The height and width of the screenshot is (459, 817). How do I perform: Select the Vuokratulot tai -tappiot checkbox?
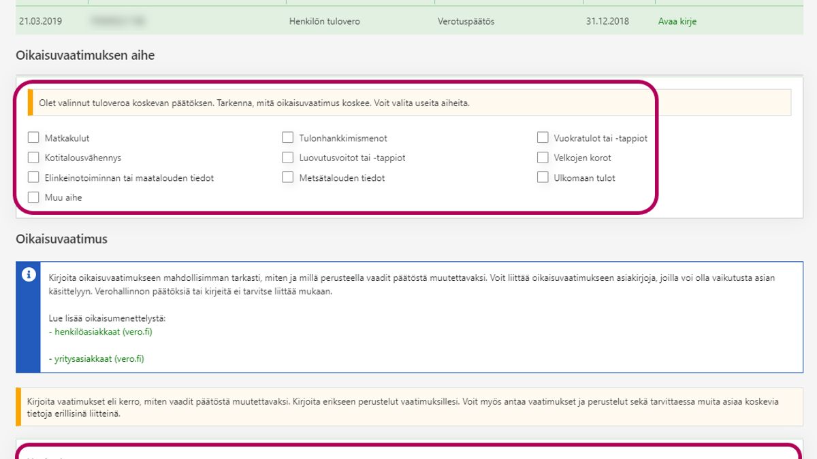pos(542,138)
